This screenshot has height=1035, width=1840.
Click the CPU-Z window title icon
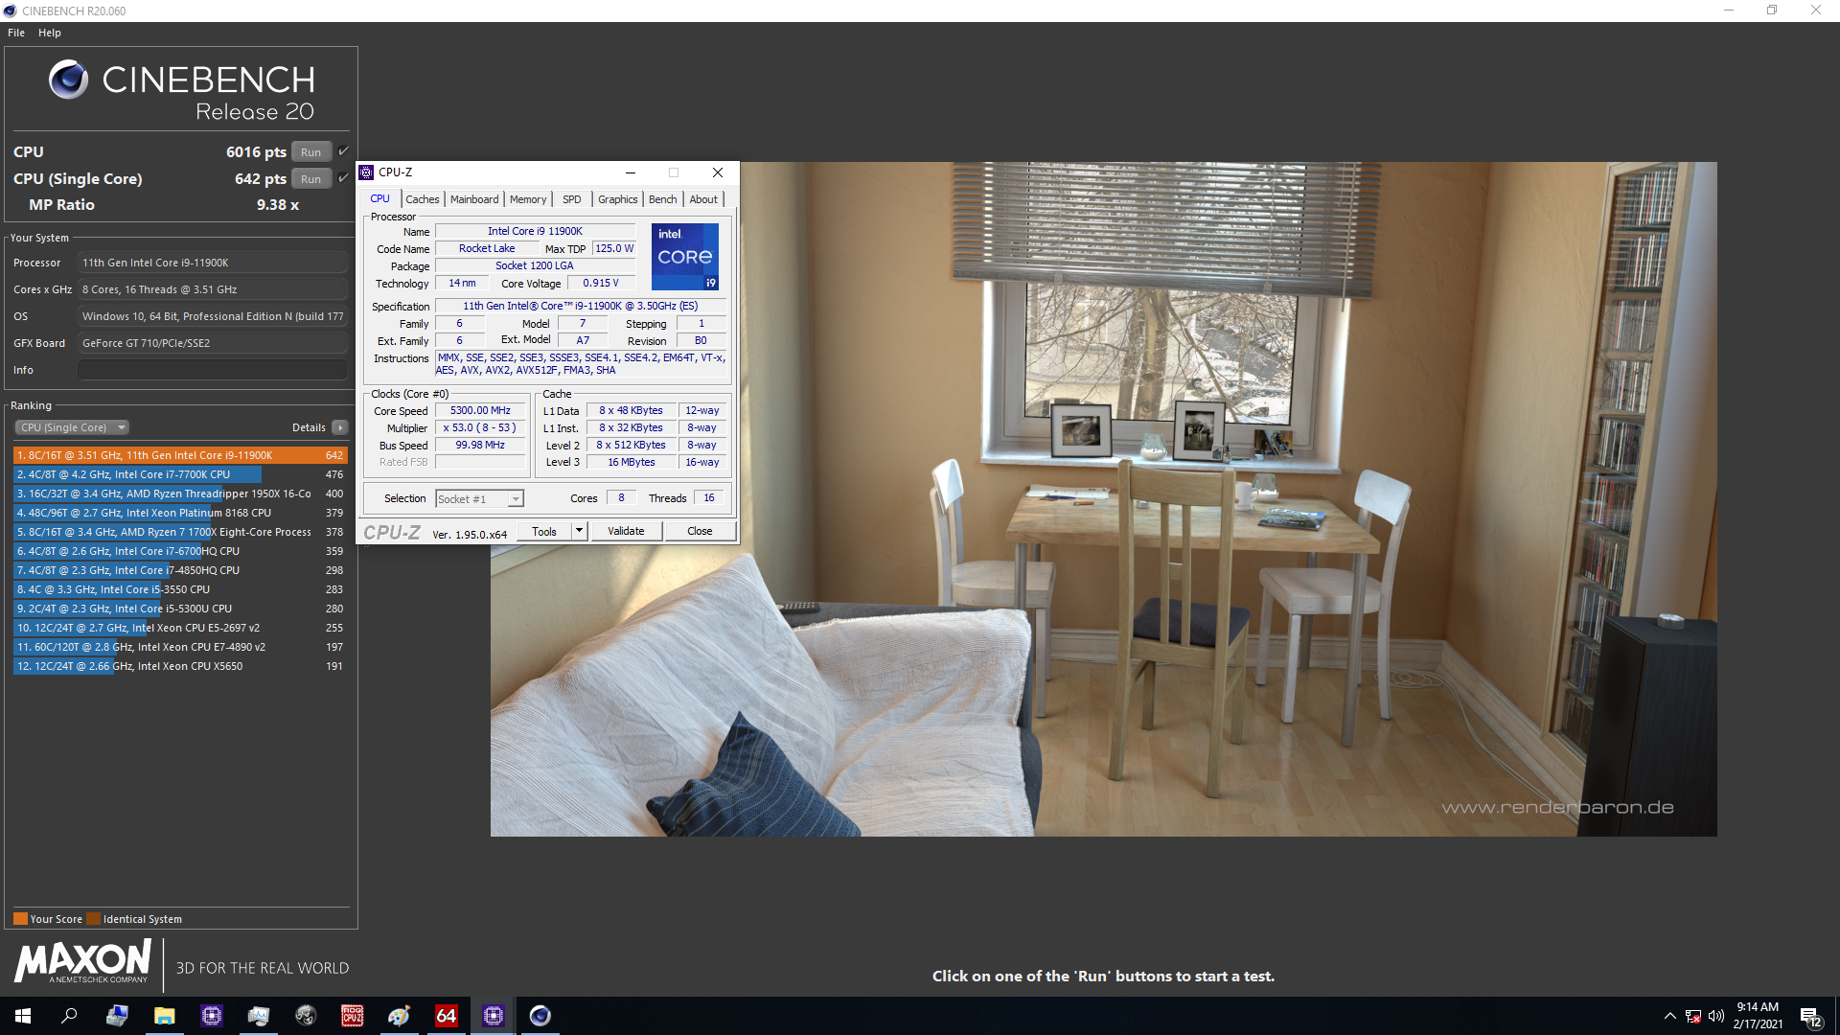366,172
